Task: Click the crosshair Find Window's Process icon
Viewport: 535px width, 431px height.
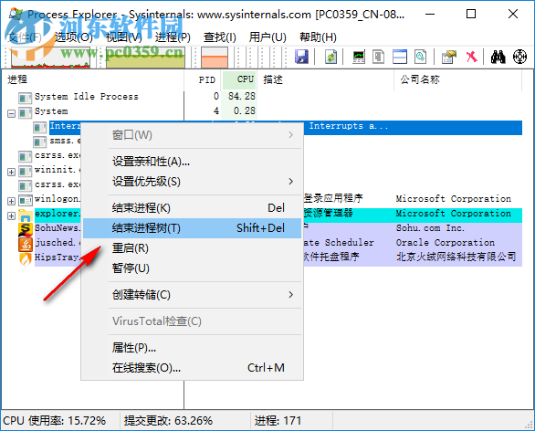Action: pos(520,57)
